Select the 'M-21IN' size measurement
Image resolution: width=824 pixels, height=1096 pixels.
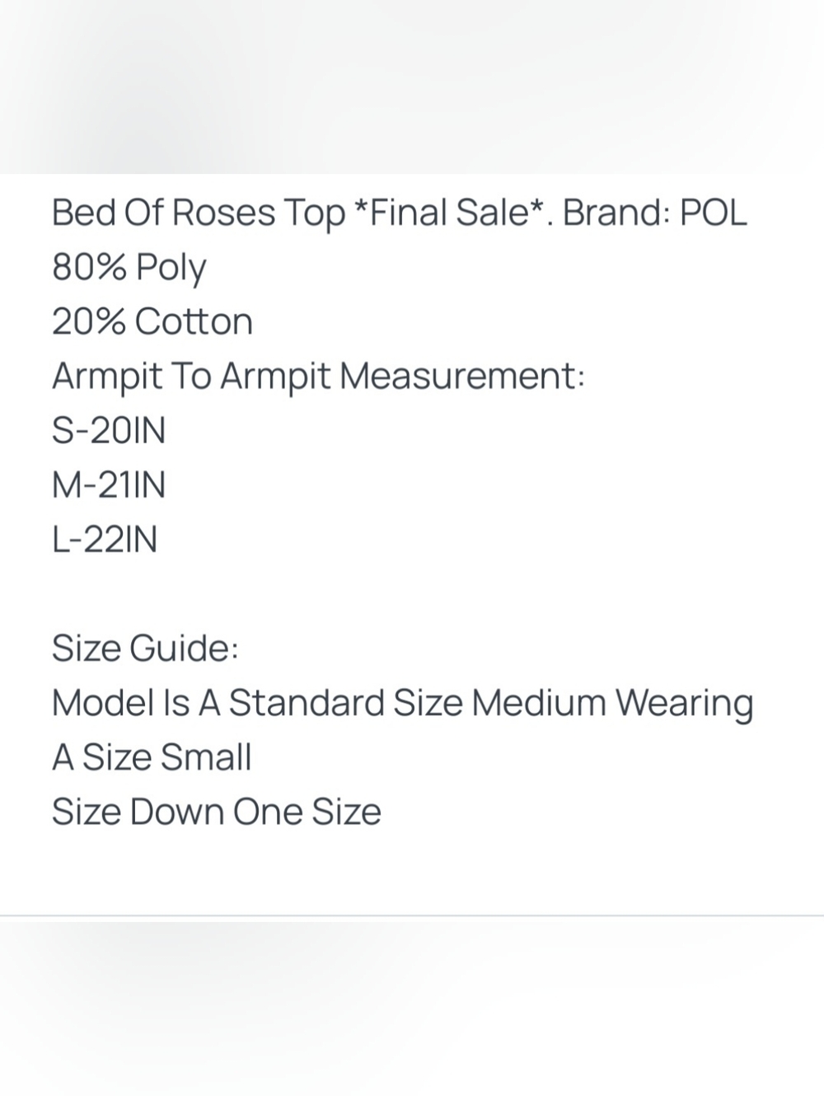tap(109, 485)
